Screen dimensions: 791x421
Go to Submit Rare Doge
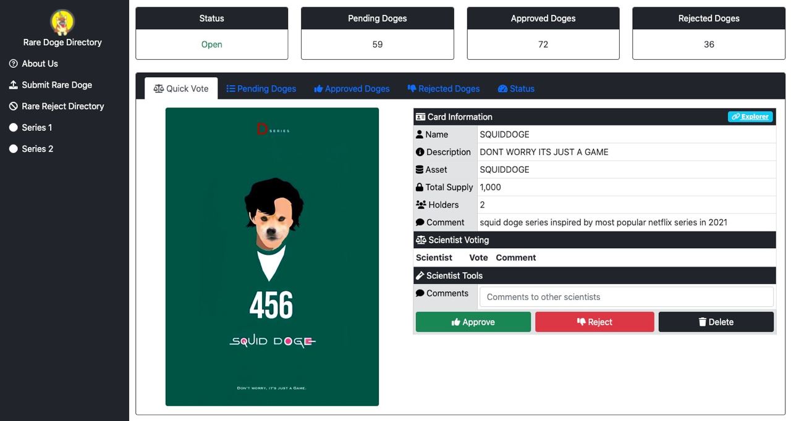coord(57,85)
